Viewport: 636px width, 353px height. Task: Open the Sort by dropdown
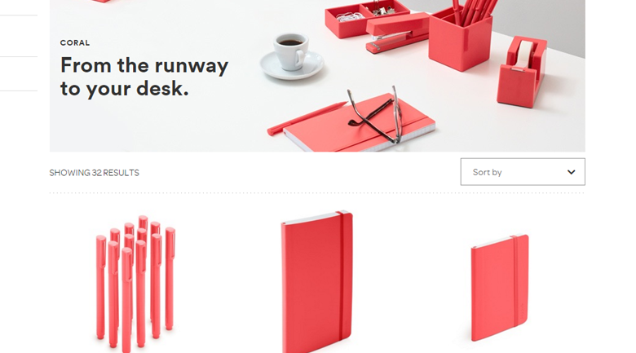coord(523,172)
